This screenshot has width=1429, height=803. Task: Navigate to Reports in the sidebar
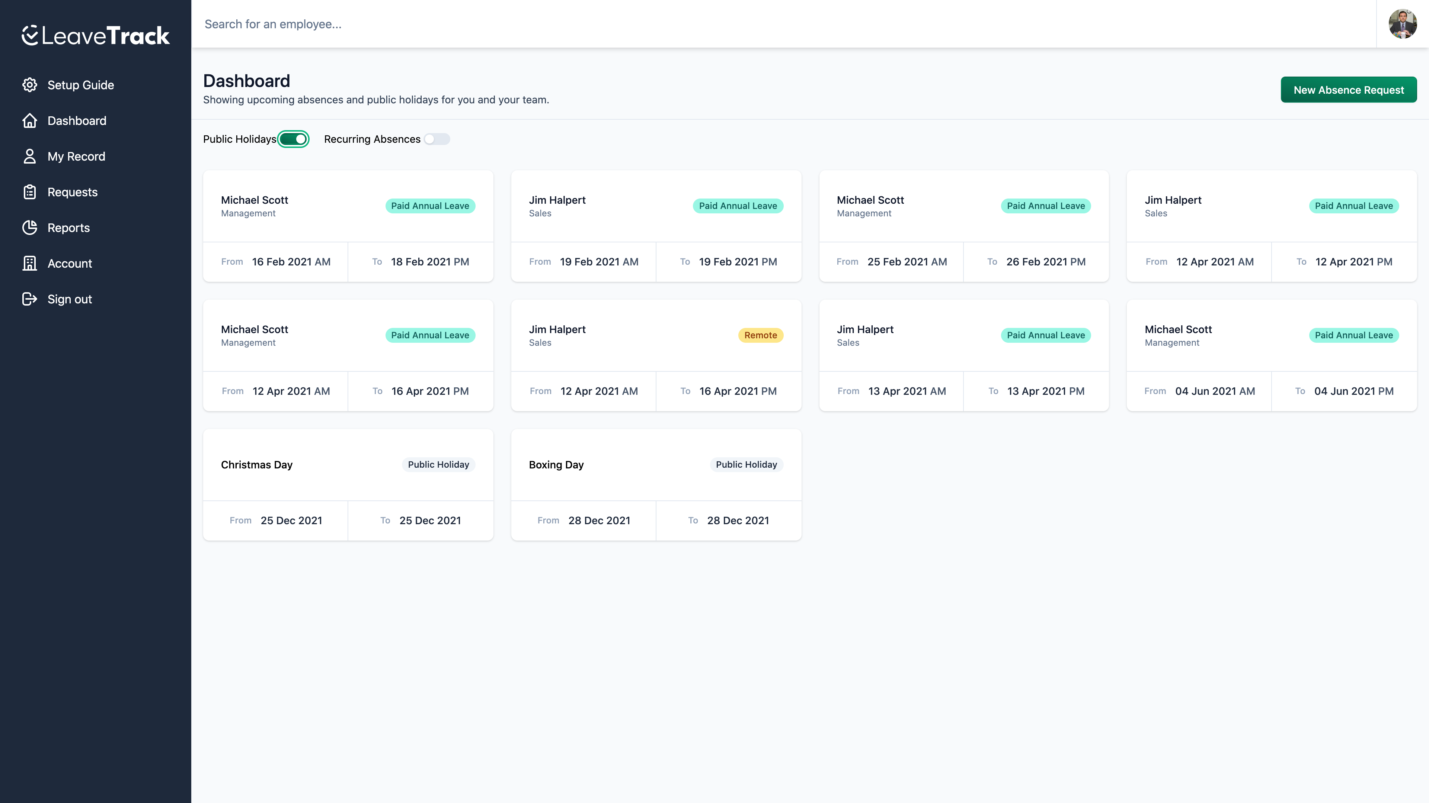coord(68,227)
